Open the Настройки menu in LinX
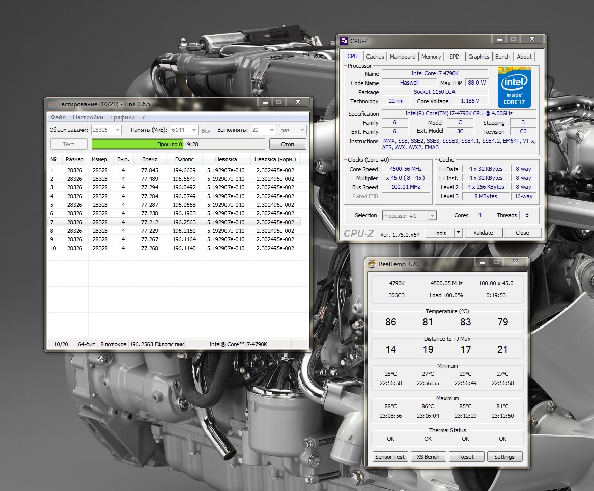The image size is (594, 491). click(88, 117)
